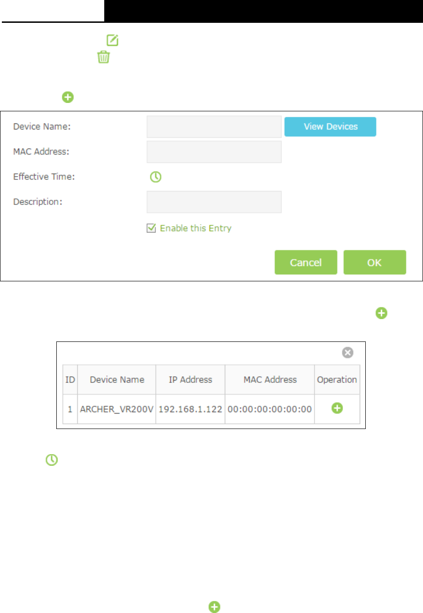
Task: Select the 00:00:00:00:00:00 MAC cell
Action: pyautogui.click(x=270, y=409)
